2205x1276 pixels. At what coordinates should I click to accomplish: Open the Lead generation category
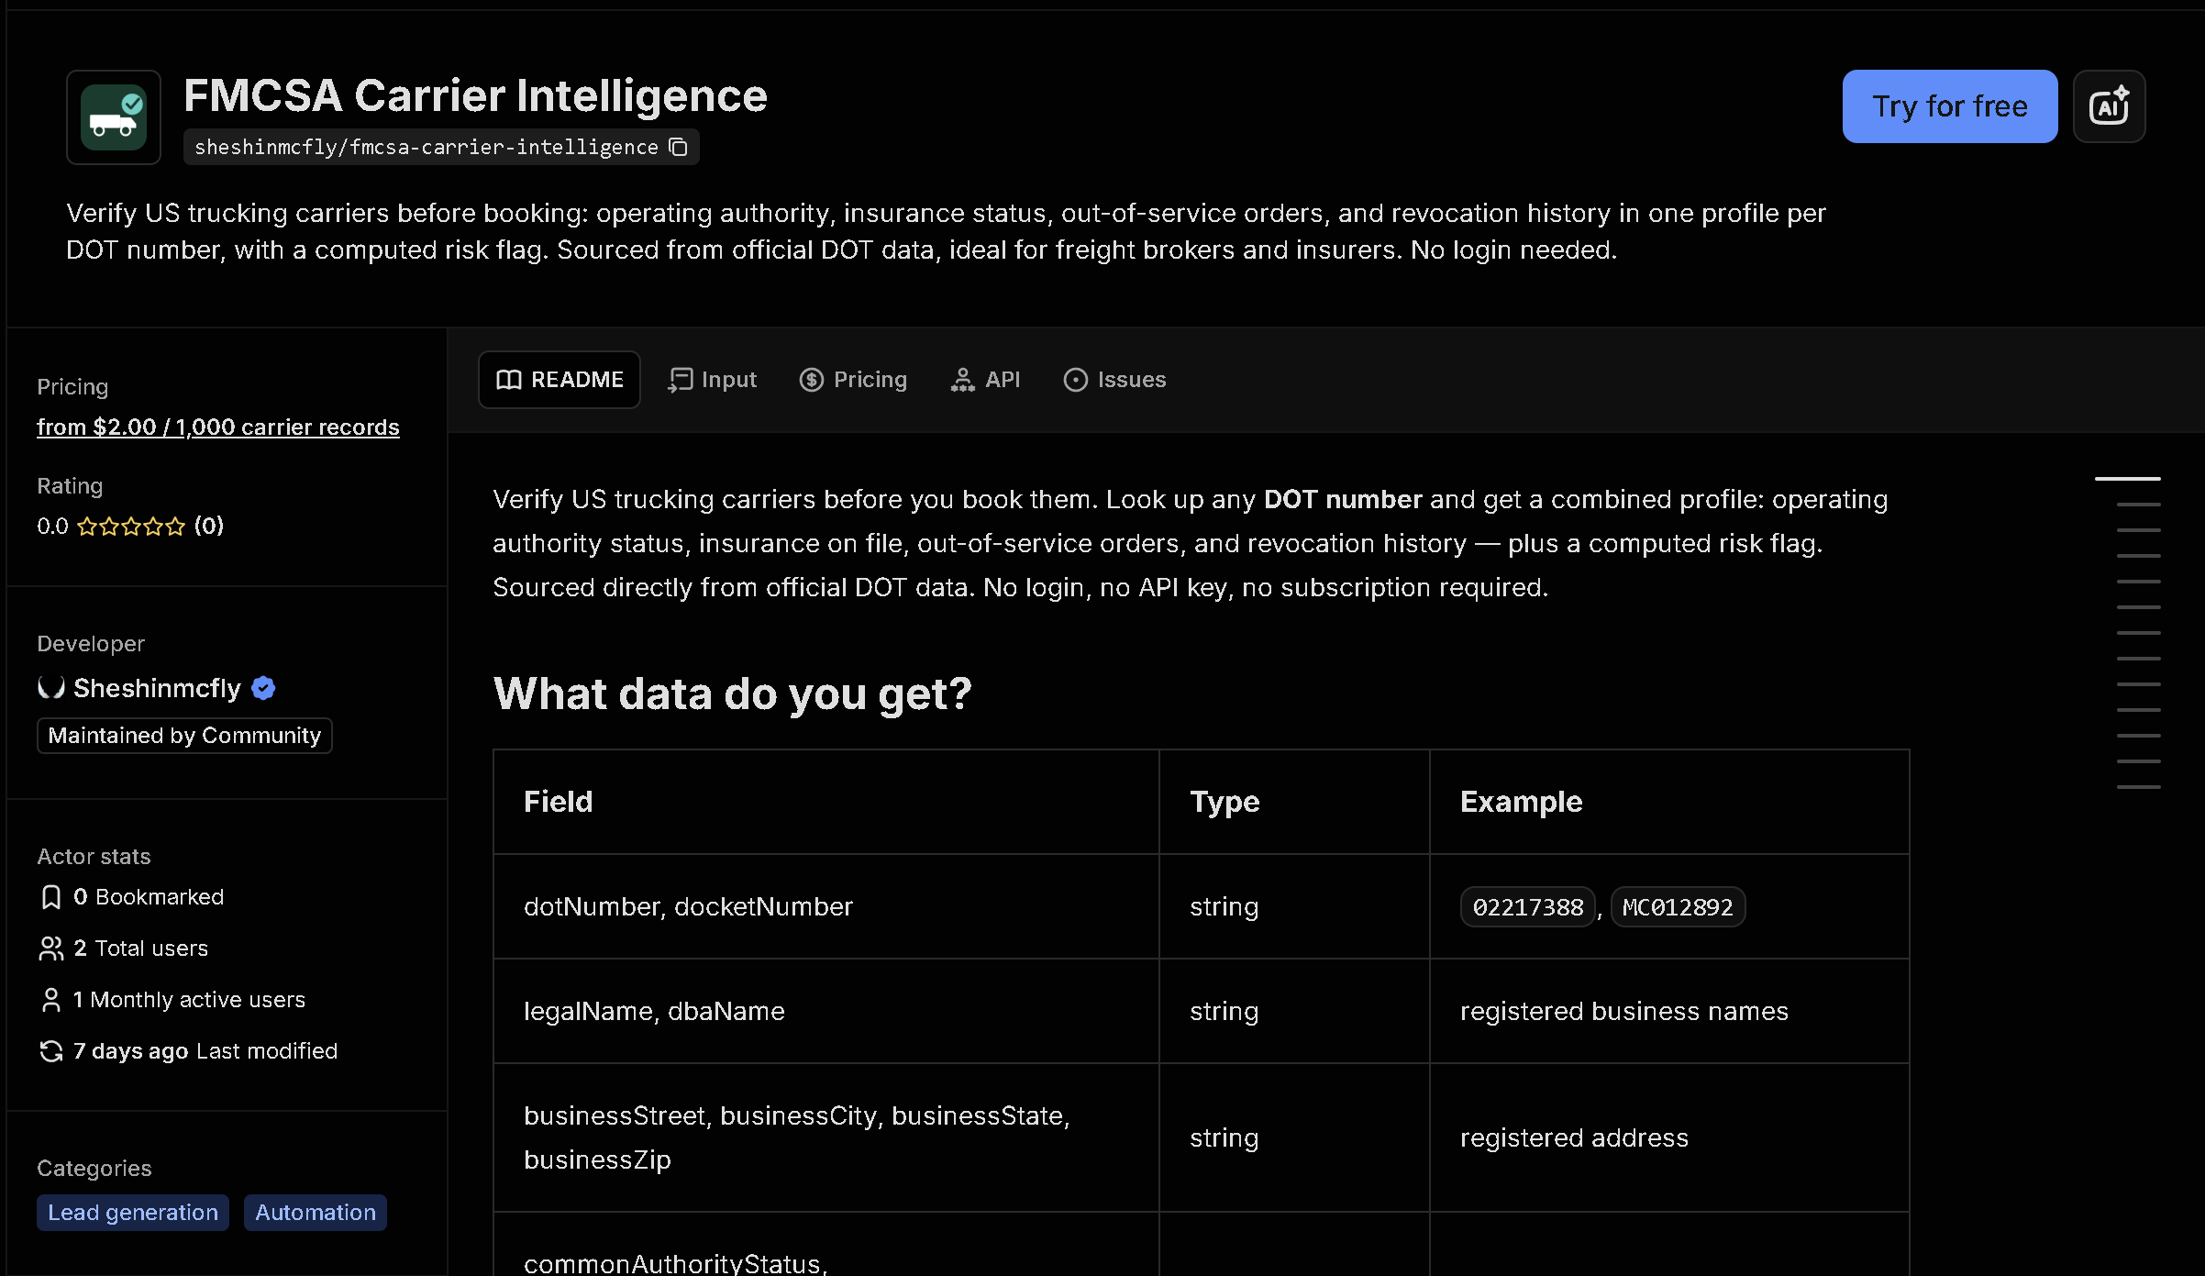point(133,1213)
